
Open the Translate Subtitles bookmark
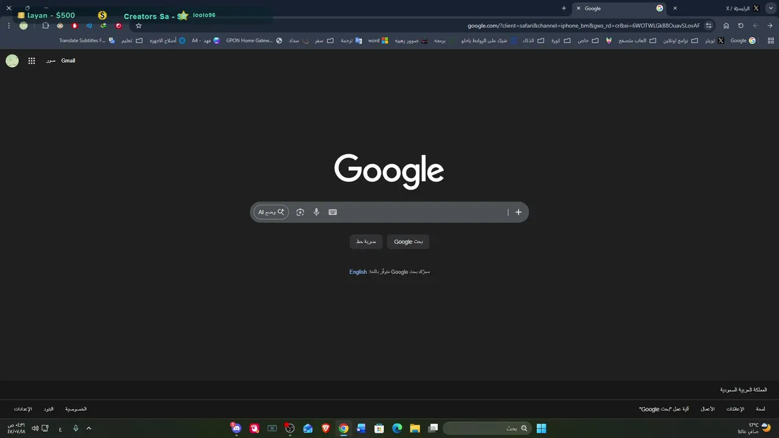pyautogui.click(x=86, y=41)
